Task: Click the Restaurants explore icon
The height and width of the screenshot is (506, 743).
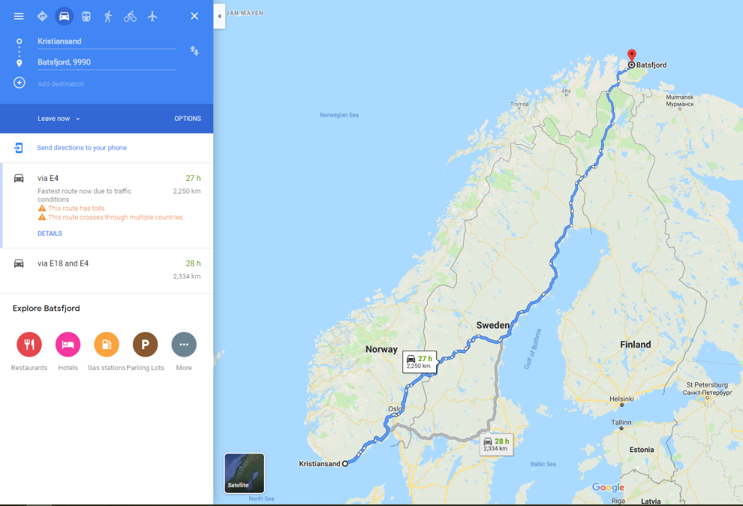Action: (x=29, y=345)
